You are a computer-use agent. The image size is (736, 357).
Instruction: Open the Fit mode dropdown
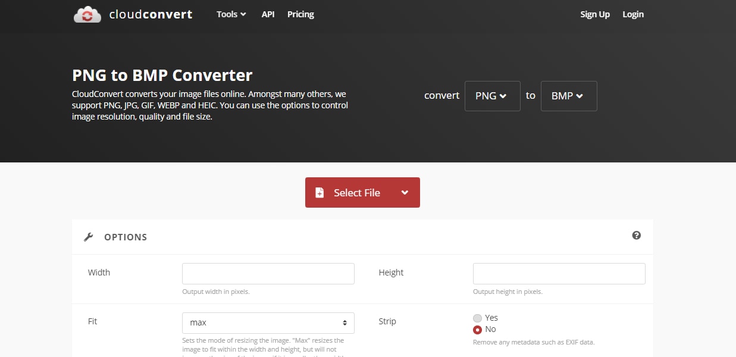pyautogui.click(x=268, y=322)
